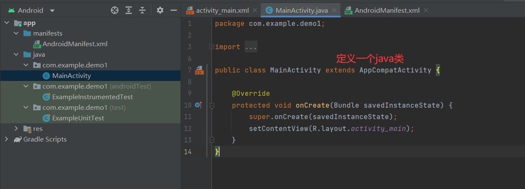The image size is (525, 189).
Task: Expand the Gradle Scripts node
Action: 7,139
